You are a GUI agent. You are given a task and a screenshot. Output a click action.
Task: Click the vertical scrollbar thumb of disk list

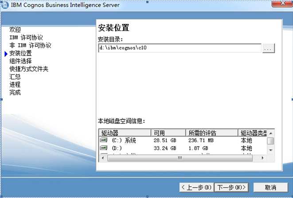tap(270, 141)
